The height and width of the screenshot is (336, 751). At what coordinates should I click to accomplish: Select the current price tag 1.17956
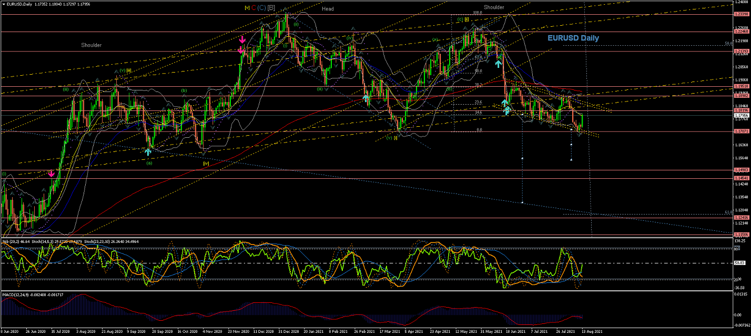(x=740, y=116)
